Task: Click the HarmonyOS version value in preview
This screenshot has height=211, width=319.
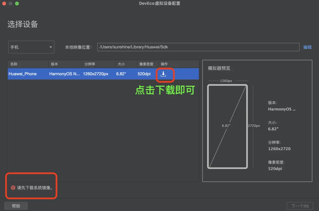Action: coord(282,109)
